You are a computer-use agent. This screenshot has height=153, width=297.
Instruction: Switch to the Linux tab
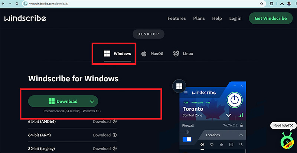click(183, 54)
